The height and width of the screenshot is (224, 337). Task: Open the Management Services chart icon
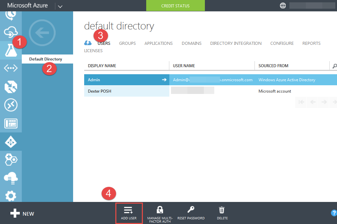pos(11,123)
